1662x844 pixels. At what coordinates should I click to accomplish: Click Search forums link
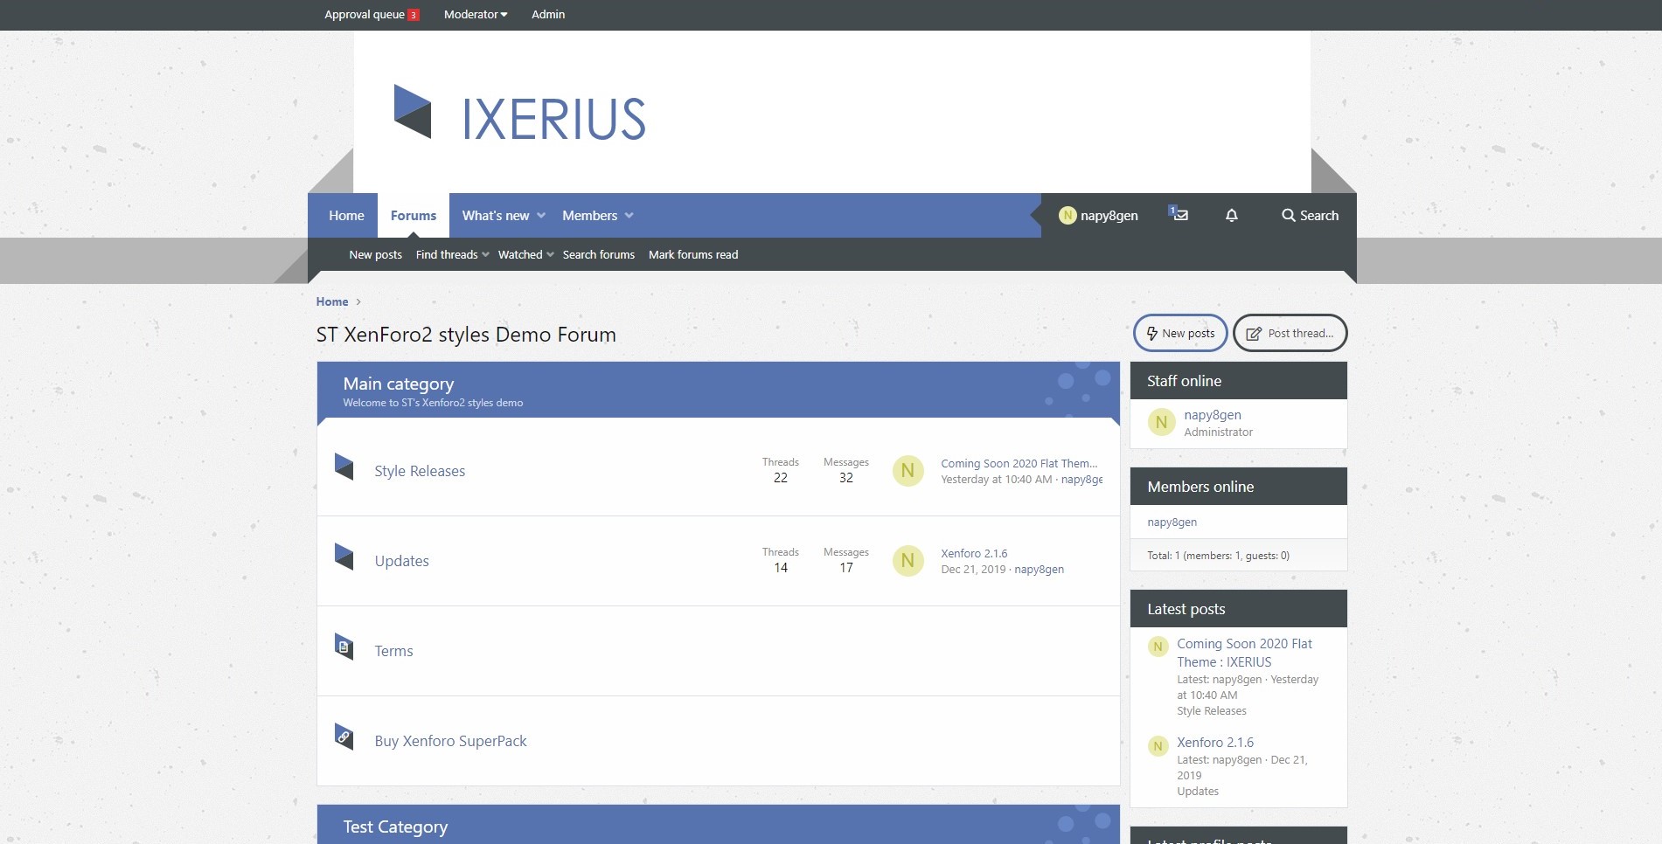pos(599,254)
